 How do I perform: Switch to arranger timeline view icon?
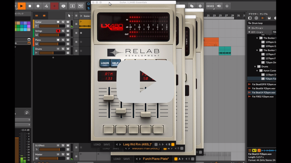point(44,16)
